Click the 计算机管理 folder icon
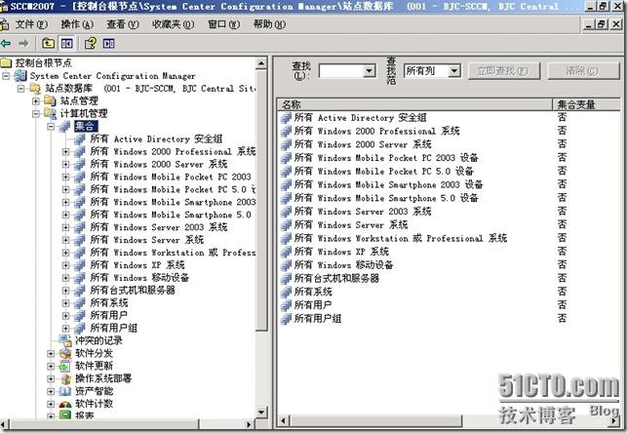Image resolution: width=628 pixels, height=433 pixels. point(50,114)
